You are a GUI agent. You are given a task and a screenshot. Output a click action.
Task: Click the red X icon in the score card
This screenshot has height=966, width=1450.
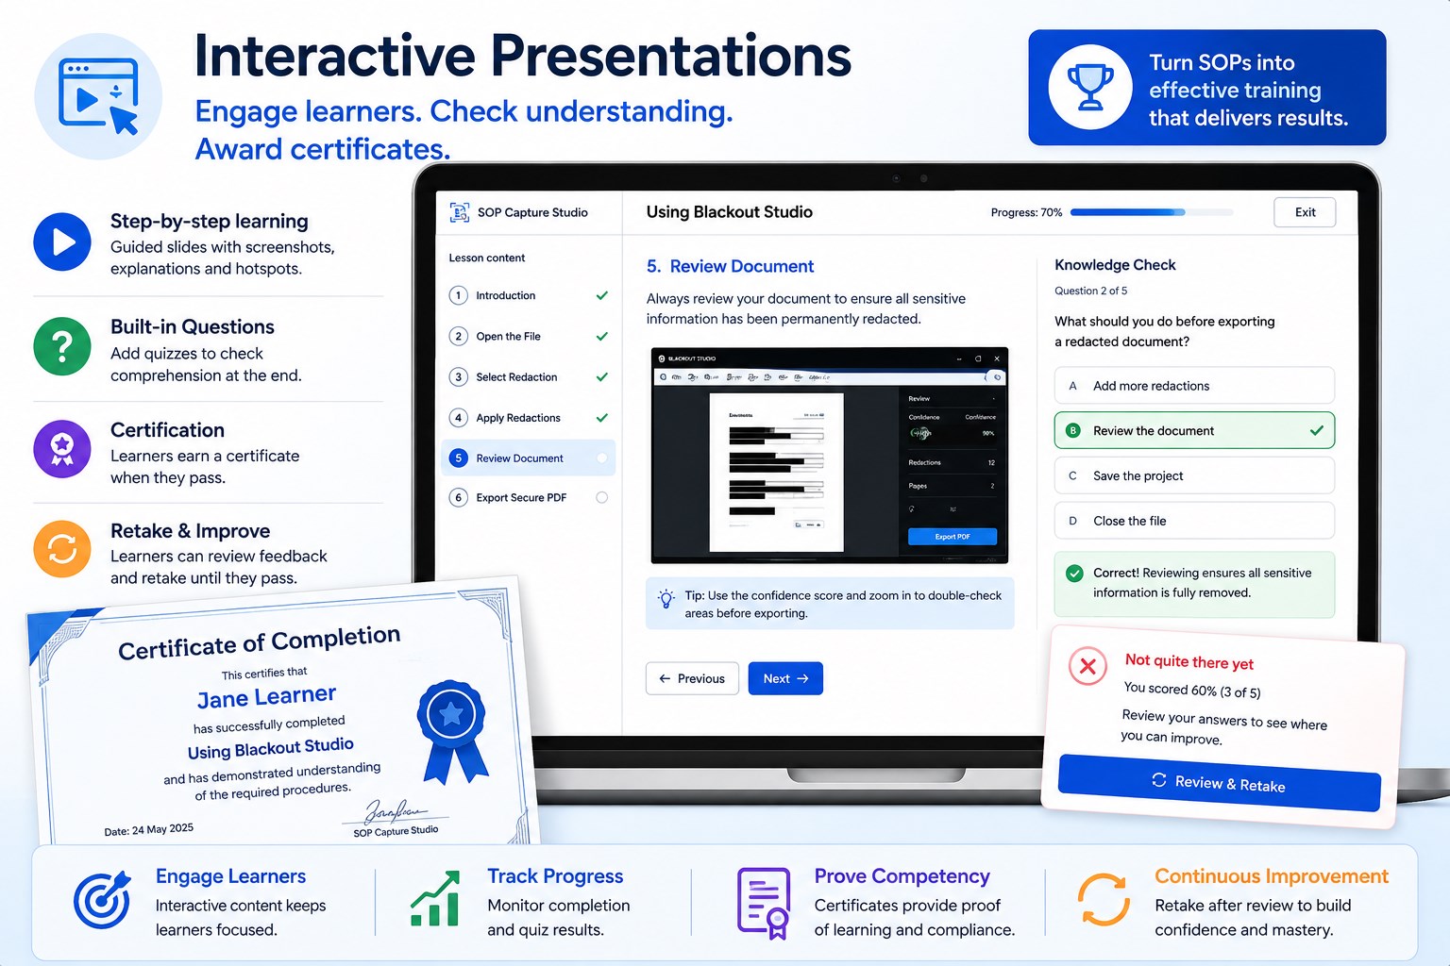[x=1087, y=666]
